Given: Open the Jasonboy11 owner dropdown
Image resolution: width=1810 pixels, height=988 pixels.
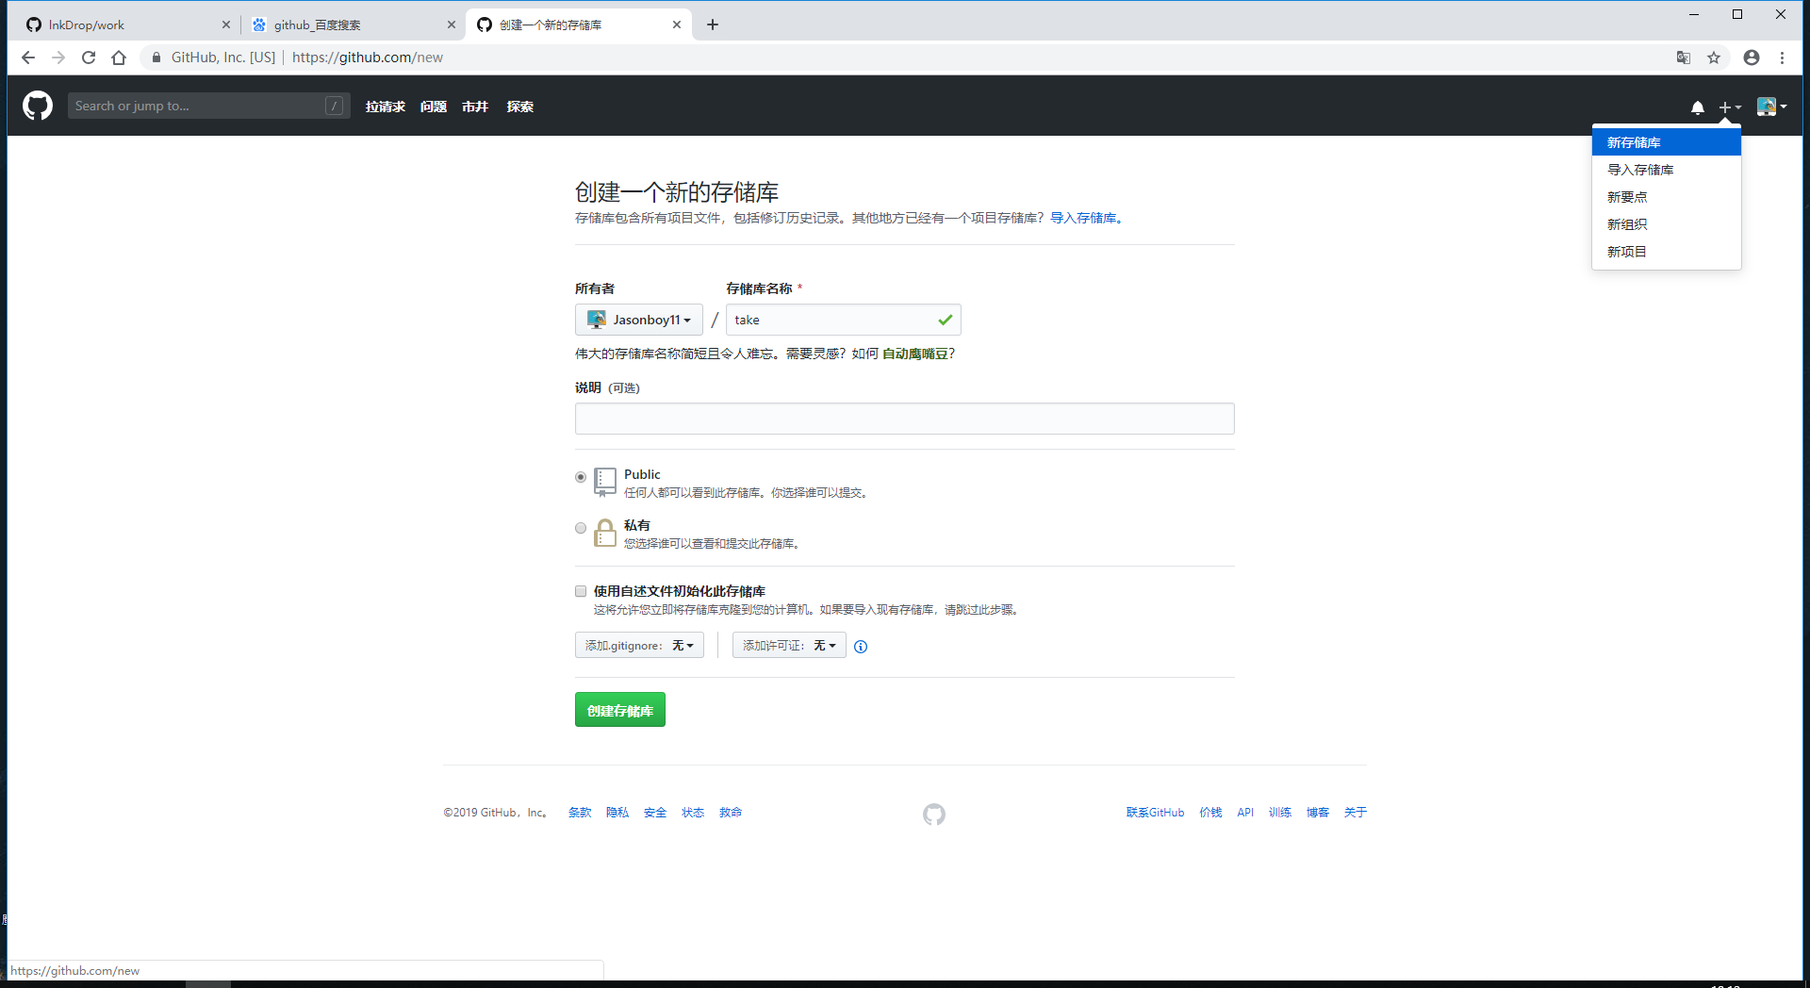Looking at the screenshot, I should click(x=639, y=320).
